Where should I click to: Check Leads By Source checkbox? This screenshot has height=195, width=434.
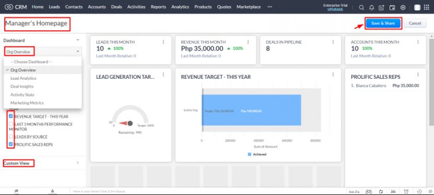(x=11, y=137)
